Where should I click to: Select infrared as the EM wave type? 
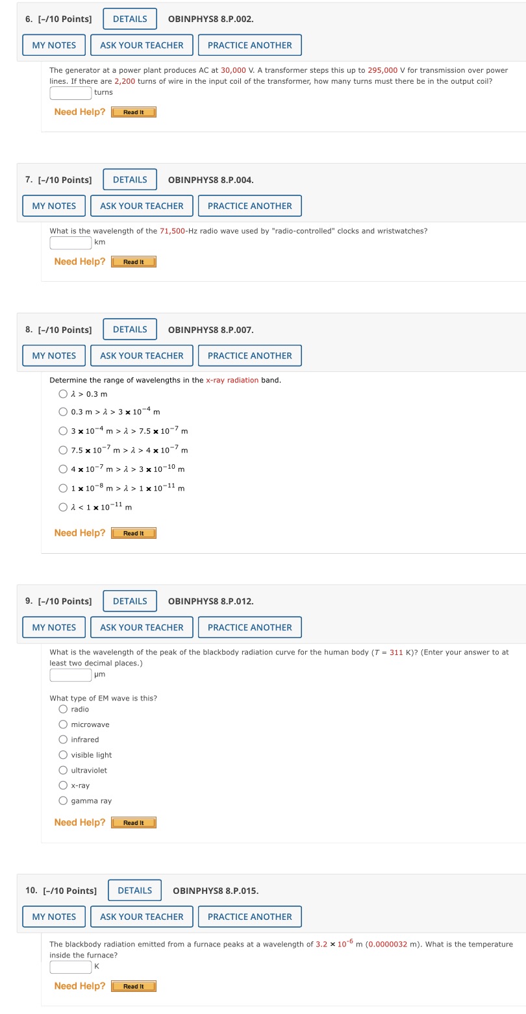(x=63, y=739)
